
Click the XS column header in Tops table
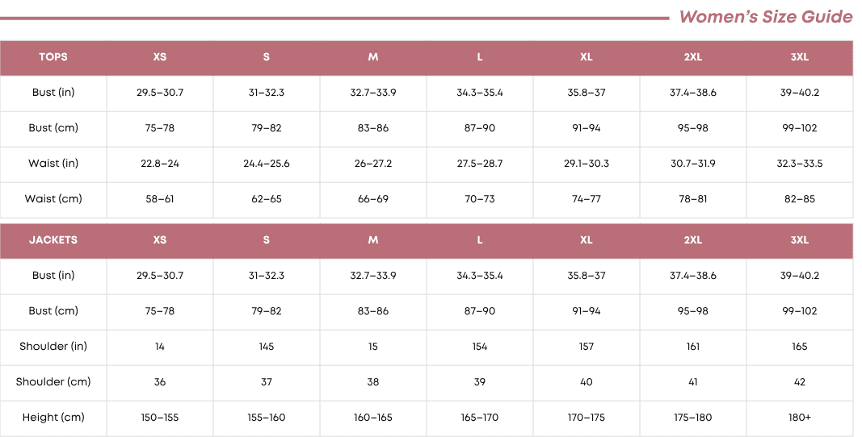pyautogui.click(x=160, y=57)
